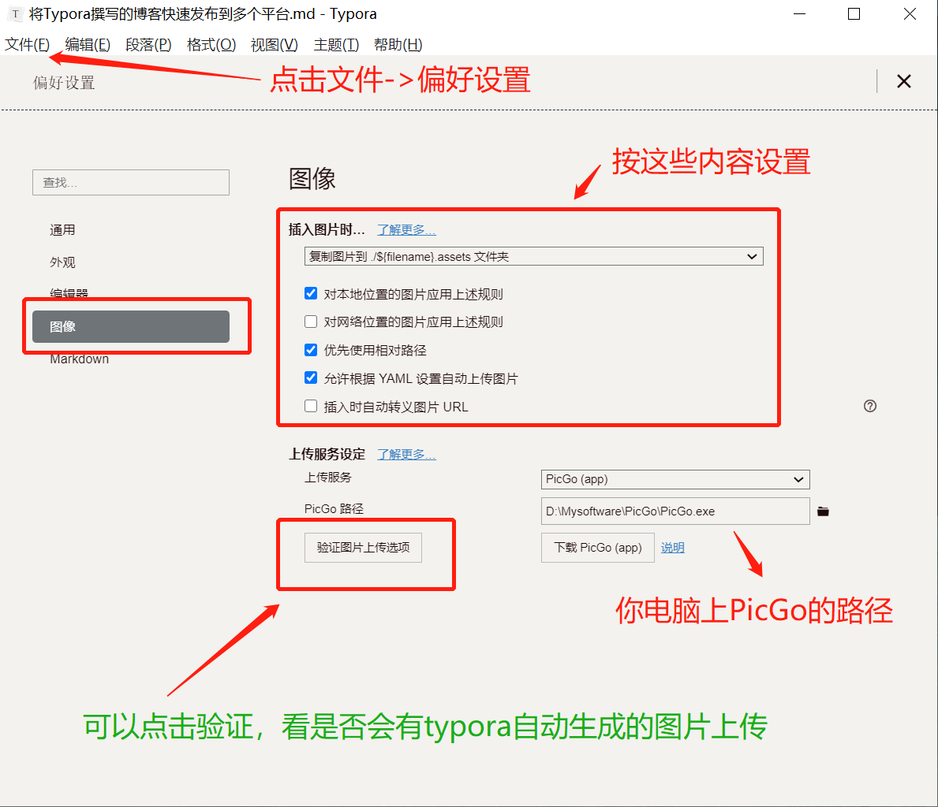Enable 插入时自动转义图片 URL
938x807 pixels.
[310, 406]
